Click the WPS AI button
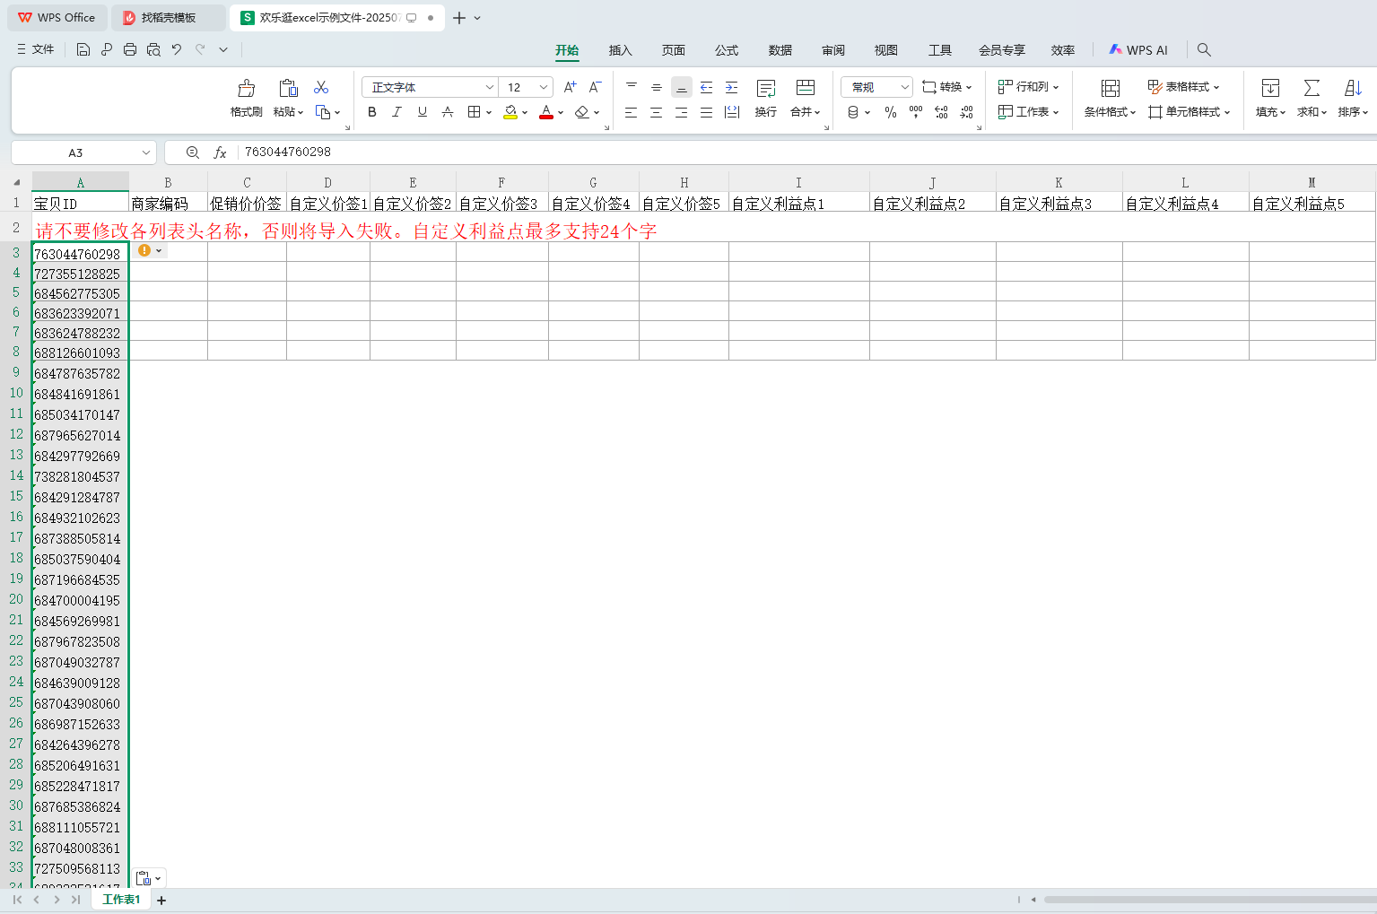 coord(1138,50)
